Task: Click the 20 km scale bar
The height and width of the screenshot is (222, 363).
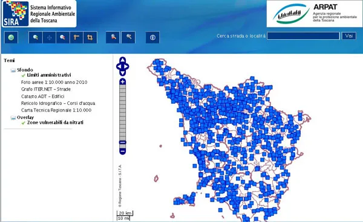Action: pos(125,213)
